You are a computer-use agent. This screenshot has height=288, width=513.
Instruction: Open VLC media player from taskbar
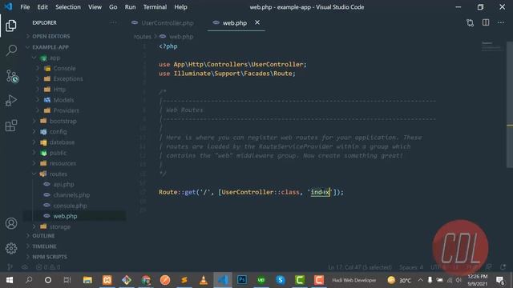pos(204,280)
